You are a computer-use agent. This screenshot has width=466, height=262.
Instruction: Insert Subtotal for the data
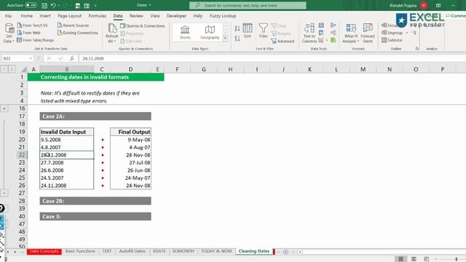coord(392,40)
